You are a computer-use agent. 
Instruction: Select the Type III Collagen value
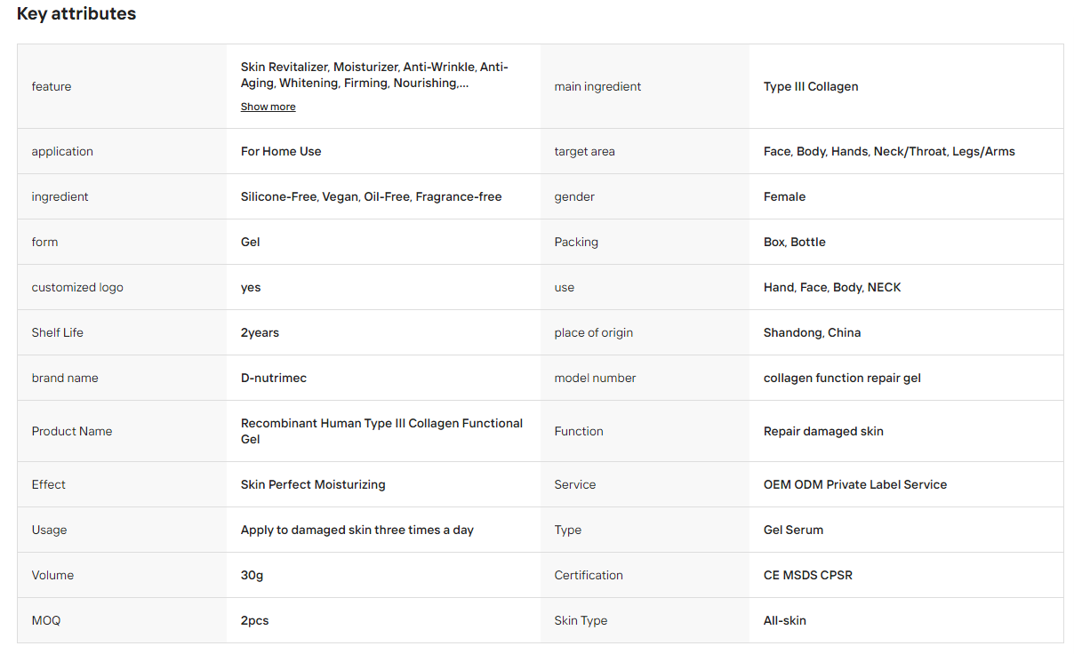811,86
